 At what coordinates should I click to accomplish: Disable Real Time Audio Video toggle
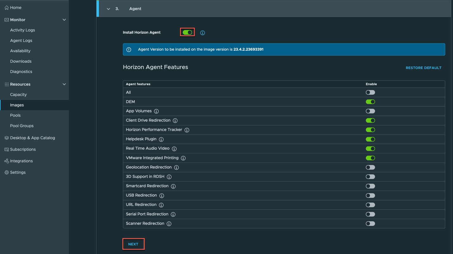[x=370, y=149]
